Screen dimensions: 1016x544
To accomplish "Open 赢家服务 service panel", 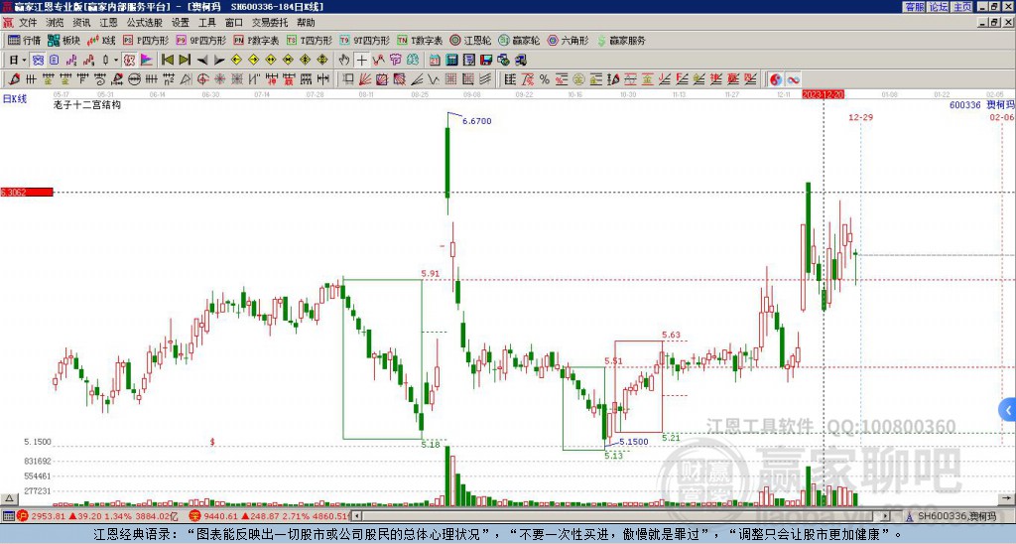I will 621,40.
